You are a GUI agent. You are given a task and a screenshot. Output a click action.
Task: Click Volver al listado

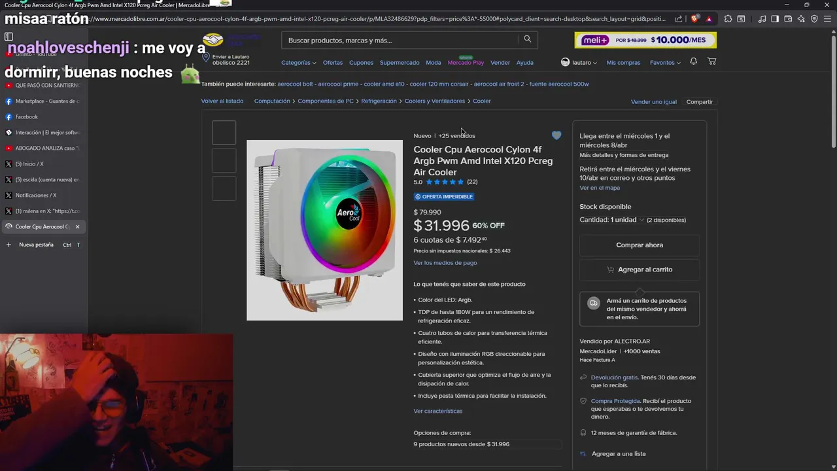[222, 101]
